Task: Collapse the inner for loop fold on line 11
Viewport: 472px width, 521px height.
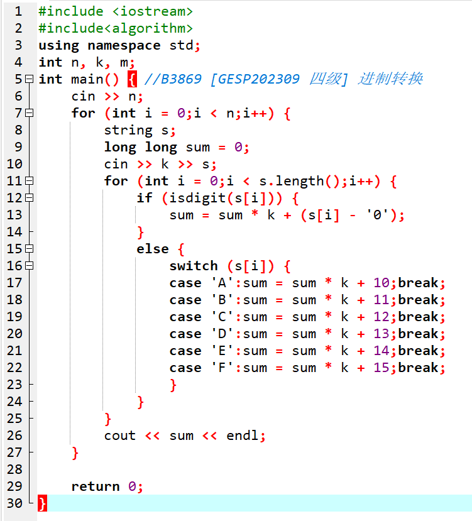Action: pos(29,181)
